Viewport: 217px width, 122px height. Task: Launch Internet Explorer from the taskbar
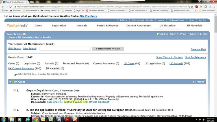27,119
